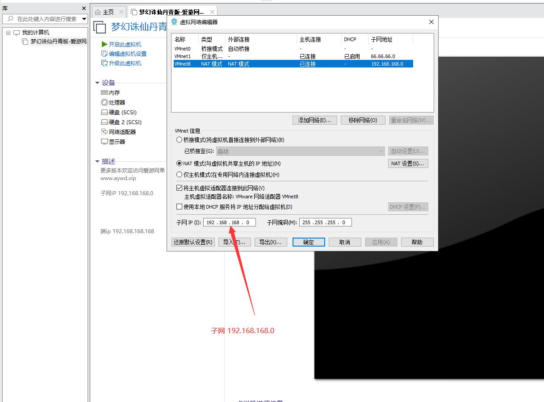The width and height of the screenshot is (544, 402).
Task: Switch to the 主页 home tab
Action: [105, 12]
